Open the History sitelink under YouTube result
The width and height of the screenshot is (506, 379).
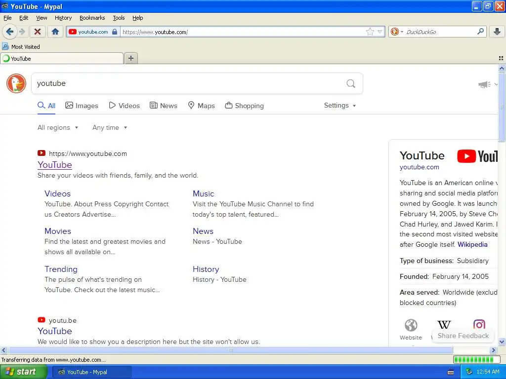click(x=206, y=269)
